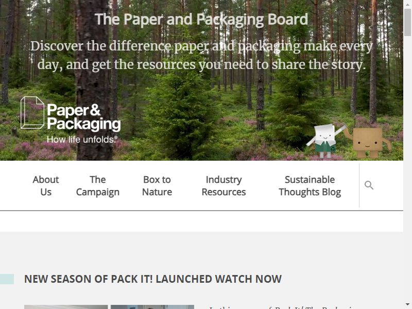
Task: Click the brown cardboard box mascot
Action: click(368, 142)
